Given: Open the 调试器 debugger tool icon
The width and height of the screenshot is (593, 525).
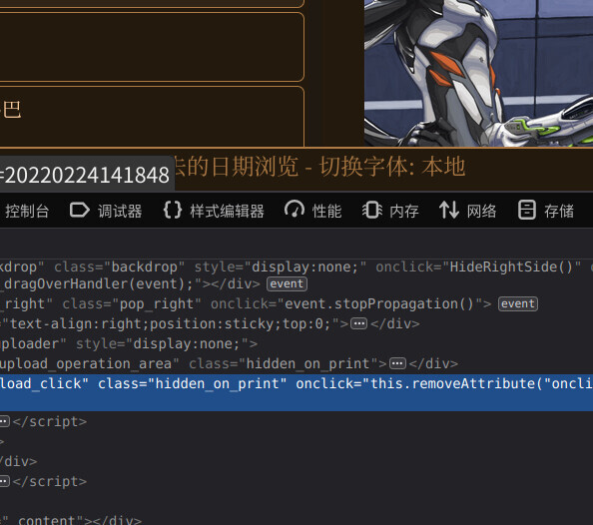Looking at the screenshot, I should [x=80, y=210].
